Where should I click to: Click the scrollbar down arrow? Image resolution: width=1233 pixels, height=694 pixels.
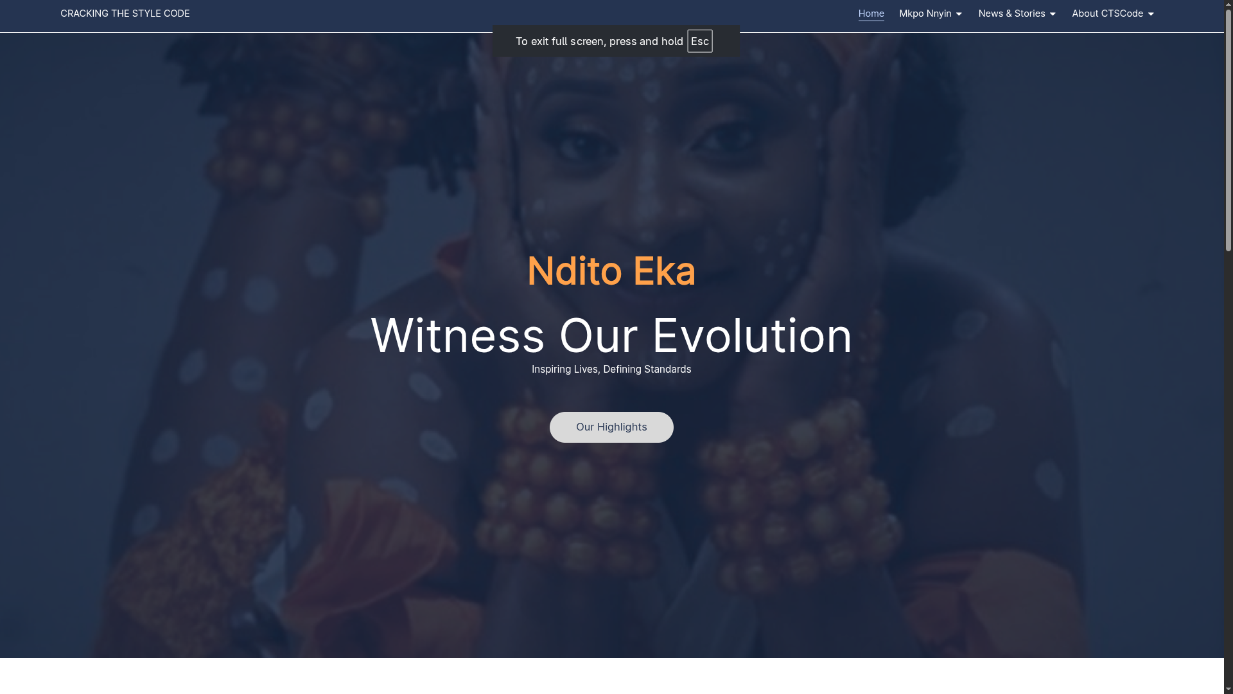click(1229, 690)
